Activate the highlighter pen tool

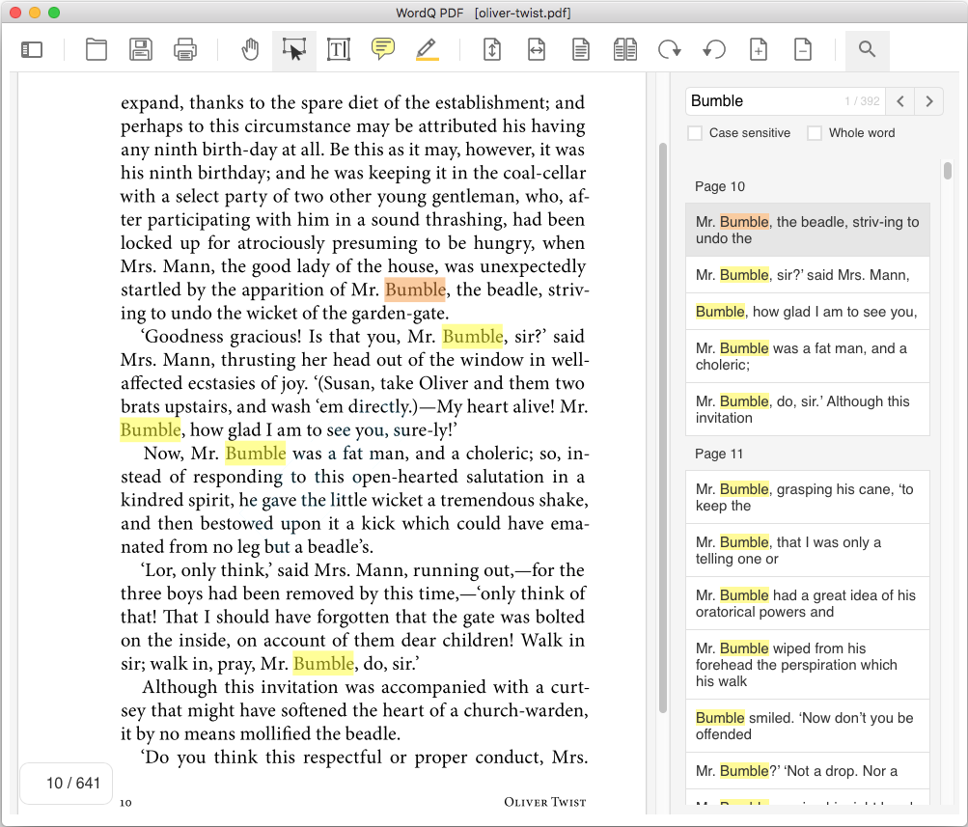click(x=428, y=49)
